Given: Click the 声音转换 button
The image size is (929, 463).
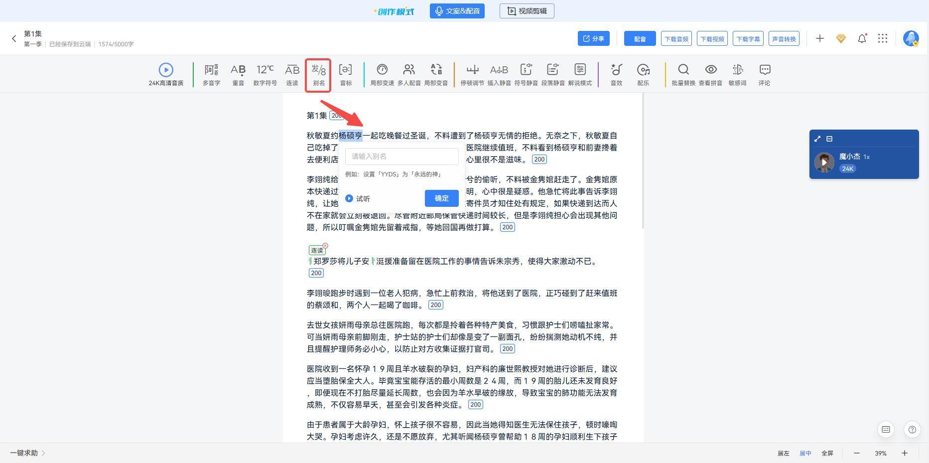Looking at the screenshot, I should point(784,38).
